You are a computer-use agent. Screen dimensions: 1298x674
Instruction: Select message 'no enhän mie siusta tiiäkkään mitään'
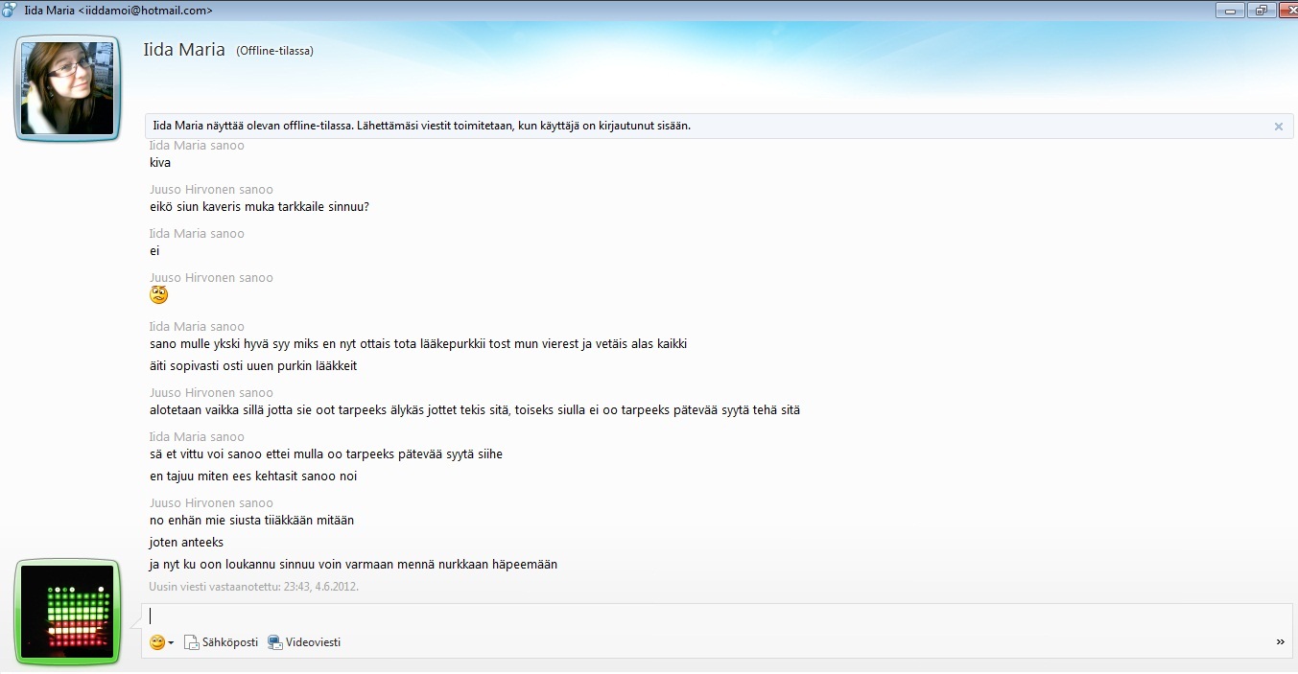click(x=252, y=521)
